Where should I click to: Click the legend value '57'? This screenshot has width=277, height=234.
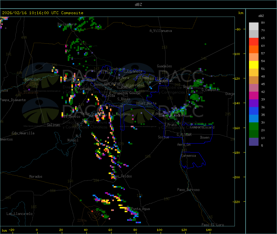263,53
